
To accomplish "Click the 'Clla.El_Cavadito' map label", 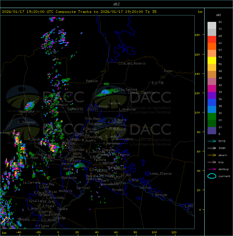I will 141,92.
